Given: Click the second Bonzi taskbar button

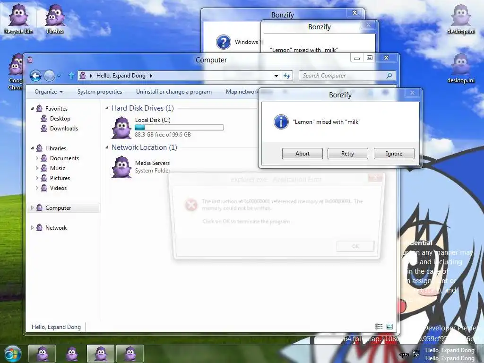Looking at the screenshot, I should coord(72,354).
